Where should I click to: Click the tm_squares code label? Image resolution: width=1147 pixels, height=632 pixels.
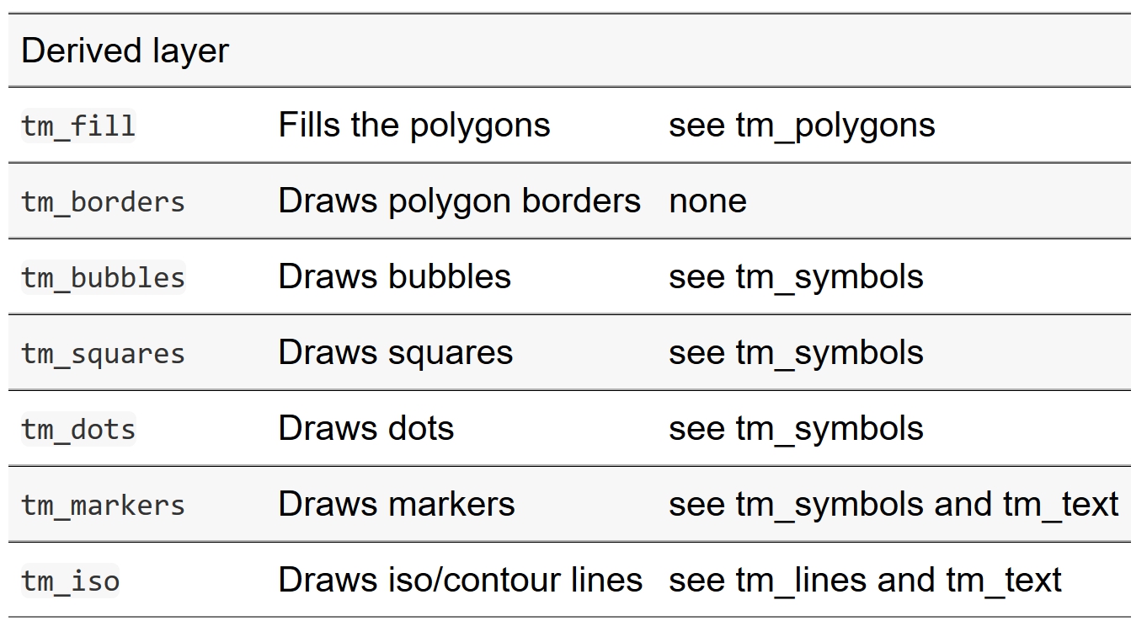click(x=103, y=354)
